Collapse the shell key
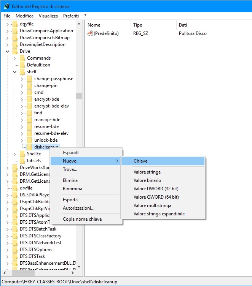 pos(14,72)
